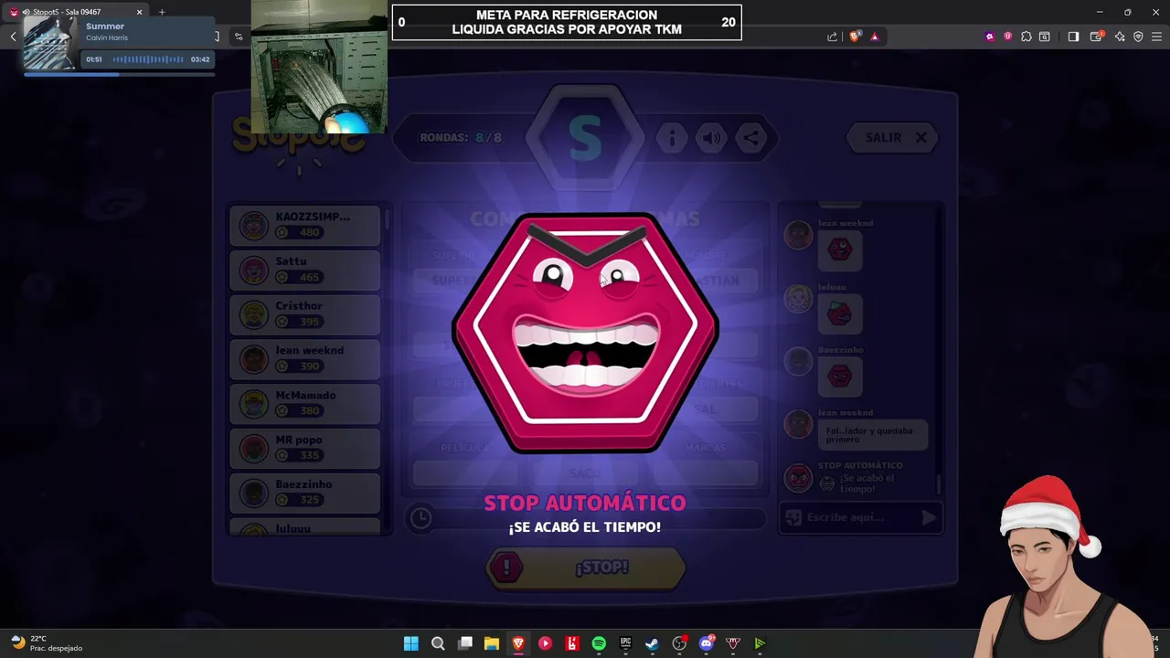Viewport: 1170px width, 658px height.
Task: Open Brave Wallet icon
Action: point(1097,37)
